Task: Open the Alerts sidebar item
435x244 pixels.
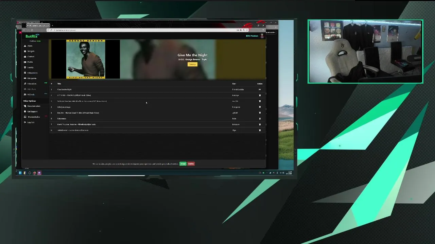Action: (29, 46)
